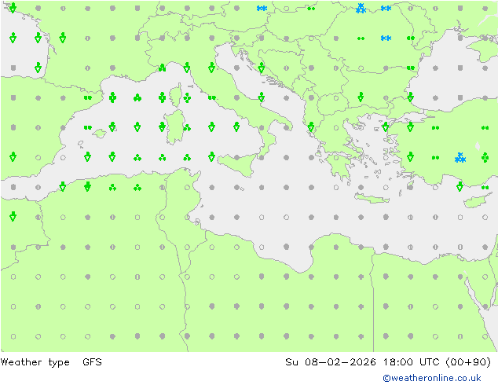Click the '(00+90)' forecast offset text
Viewport: 498px width, 385px height.
click(x=468, y=361)
